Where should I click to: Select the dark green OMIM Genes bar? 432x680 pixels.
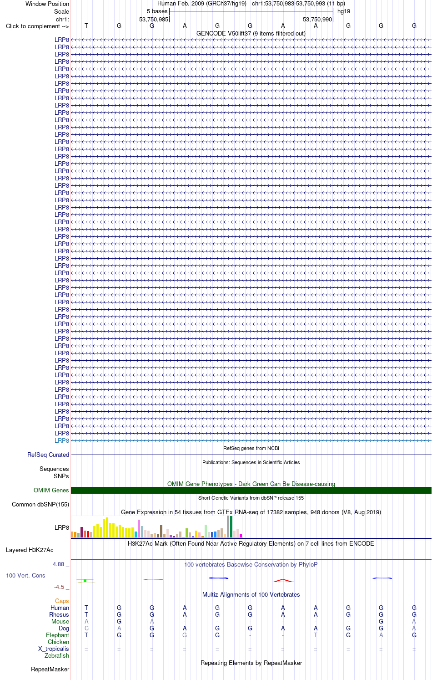click(x=251, y=490)
